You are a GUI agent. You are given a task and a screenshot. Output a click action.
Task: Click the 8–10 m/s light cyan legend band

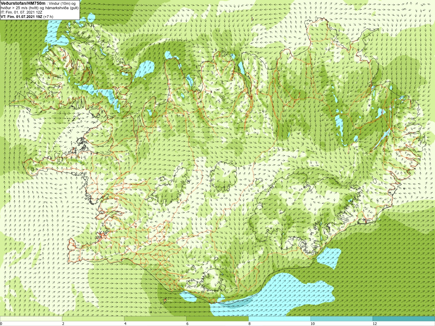point(280,319)
